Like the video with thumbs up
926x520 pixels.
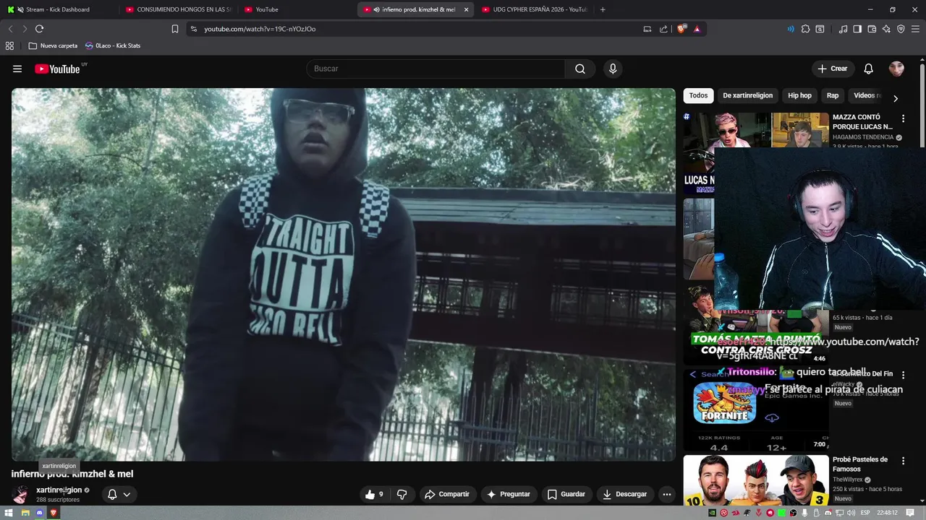[375, 494]
